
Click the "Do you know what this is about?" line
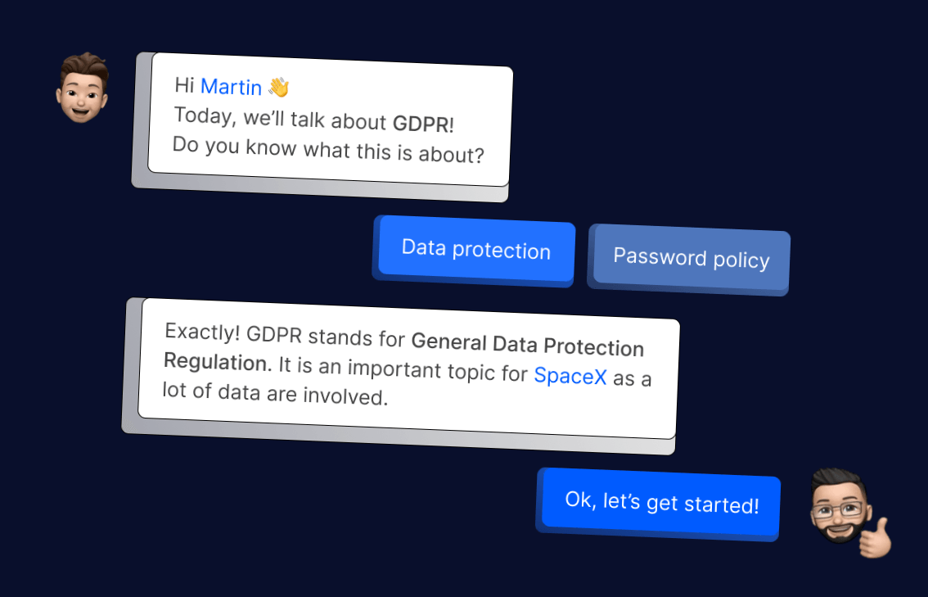tap(328, 152)
